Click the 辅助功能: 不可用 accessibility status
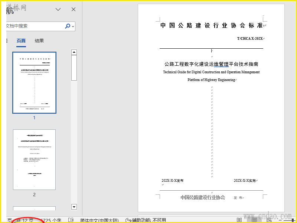 point(146,220)
